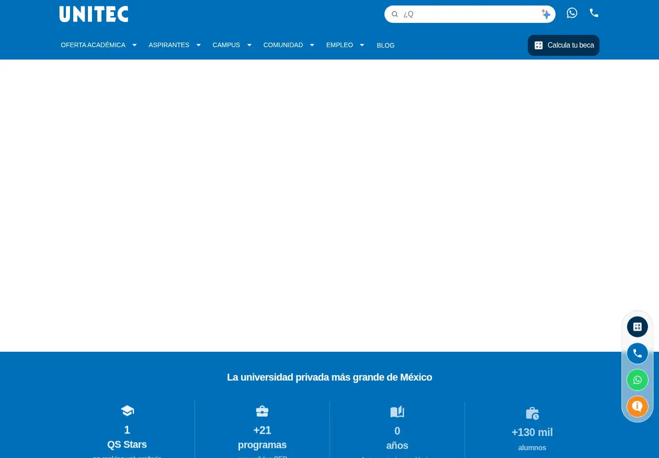Click the briefcase icon above +21 programas

262,411
